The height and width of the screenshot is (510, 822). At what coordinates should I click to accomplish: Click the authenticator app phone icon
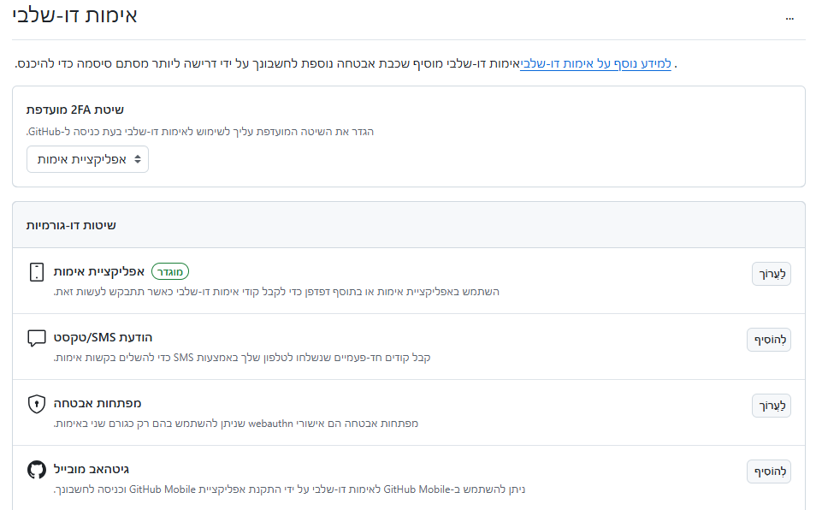pyautogui.click(x=37, y=272)
